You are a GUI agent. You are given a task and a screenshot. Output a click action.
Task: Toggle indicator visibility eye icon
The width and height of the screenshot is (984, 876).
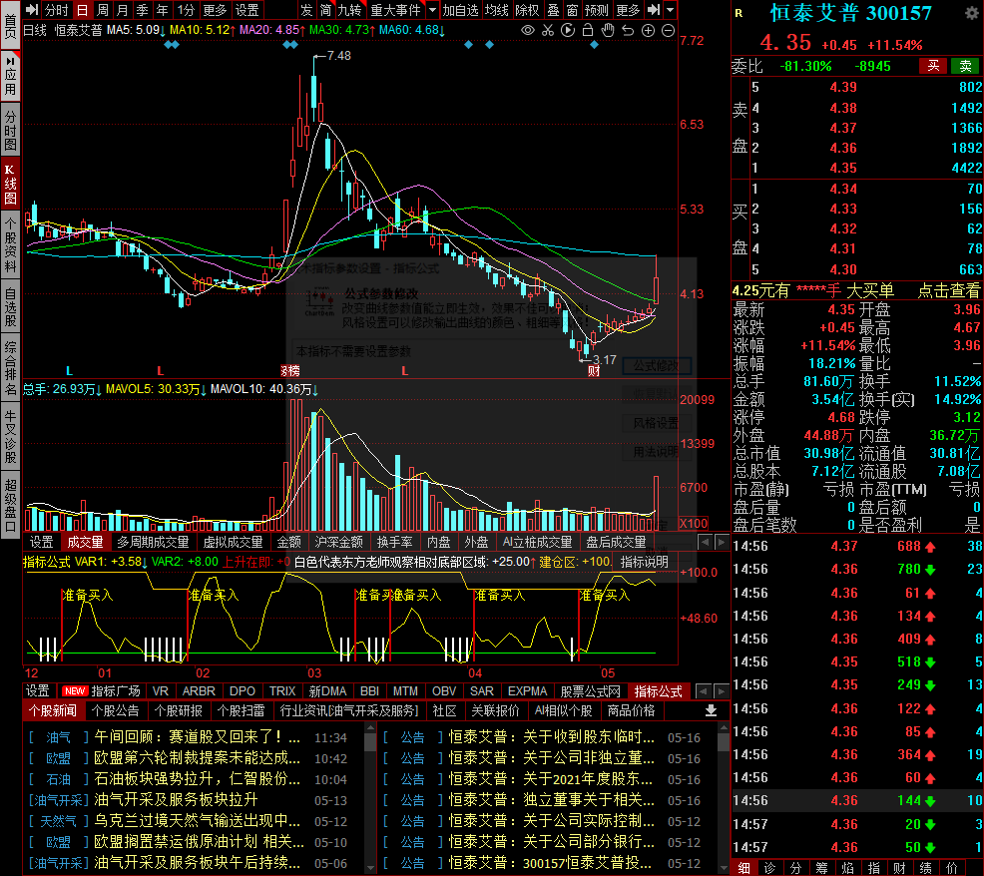pos(528,30)
